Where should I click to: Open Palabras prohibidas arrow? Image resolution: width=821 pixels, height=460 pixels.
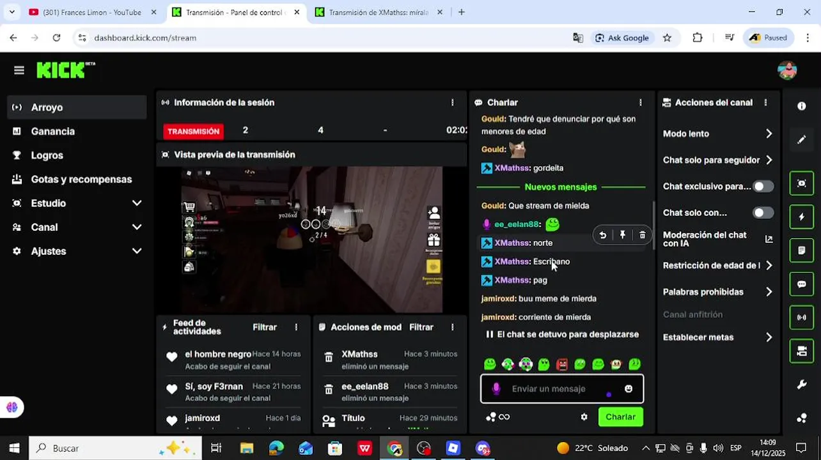[769, 292]
